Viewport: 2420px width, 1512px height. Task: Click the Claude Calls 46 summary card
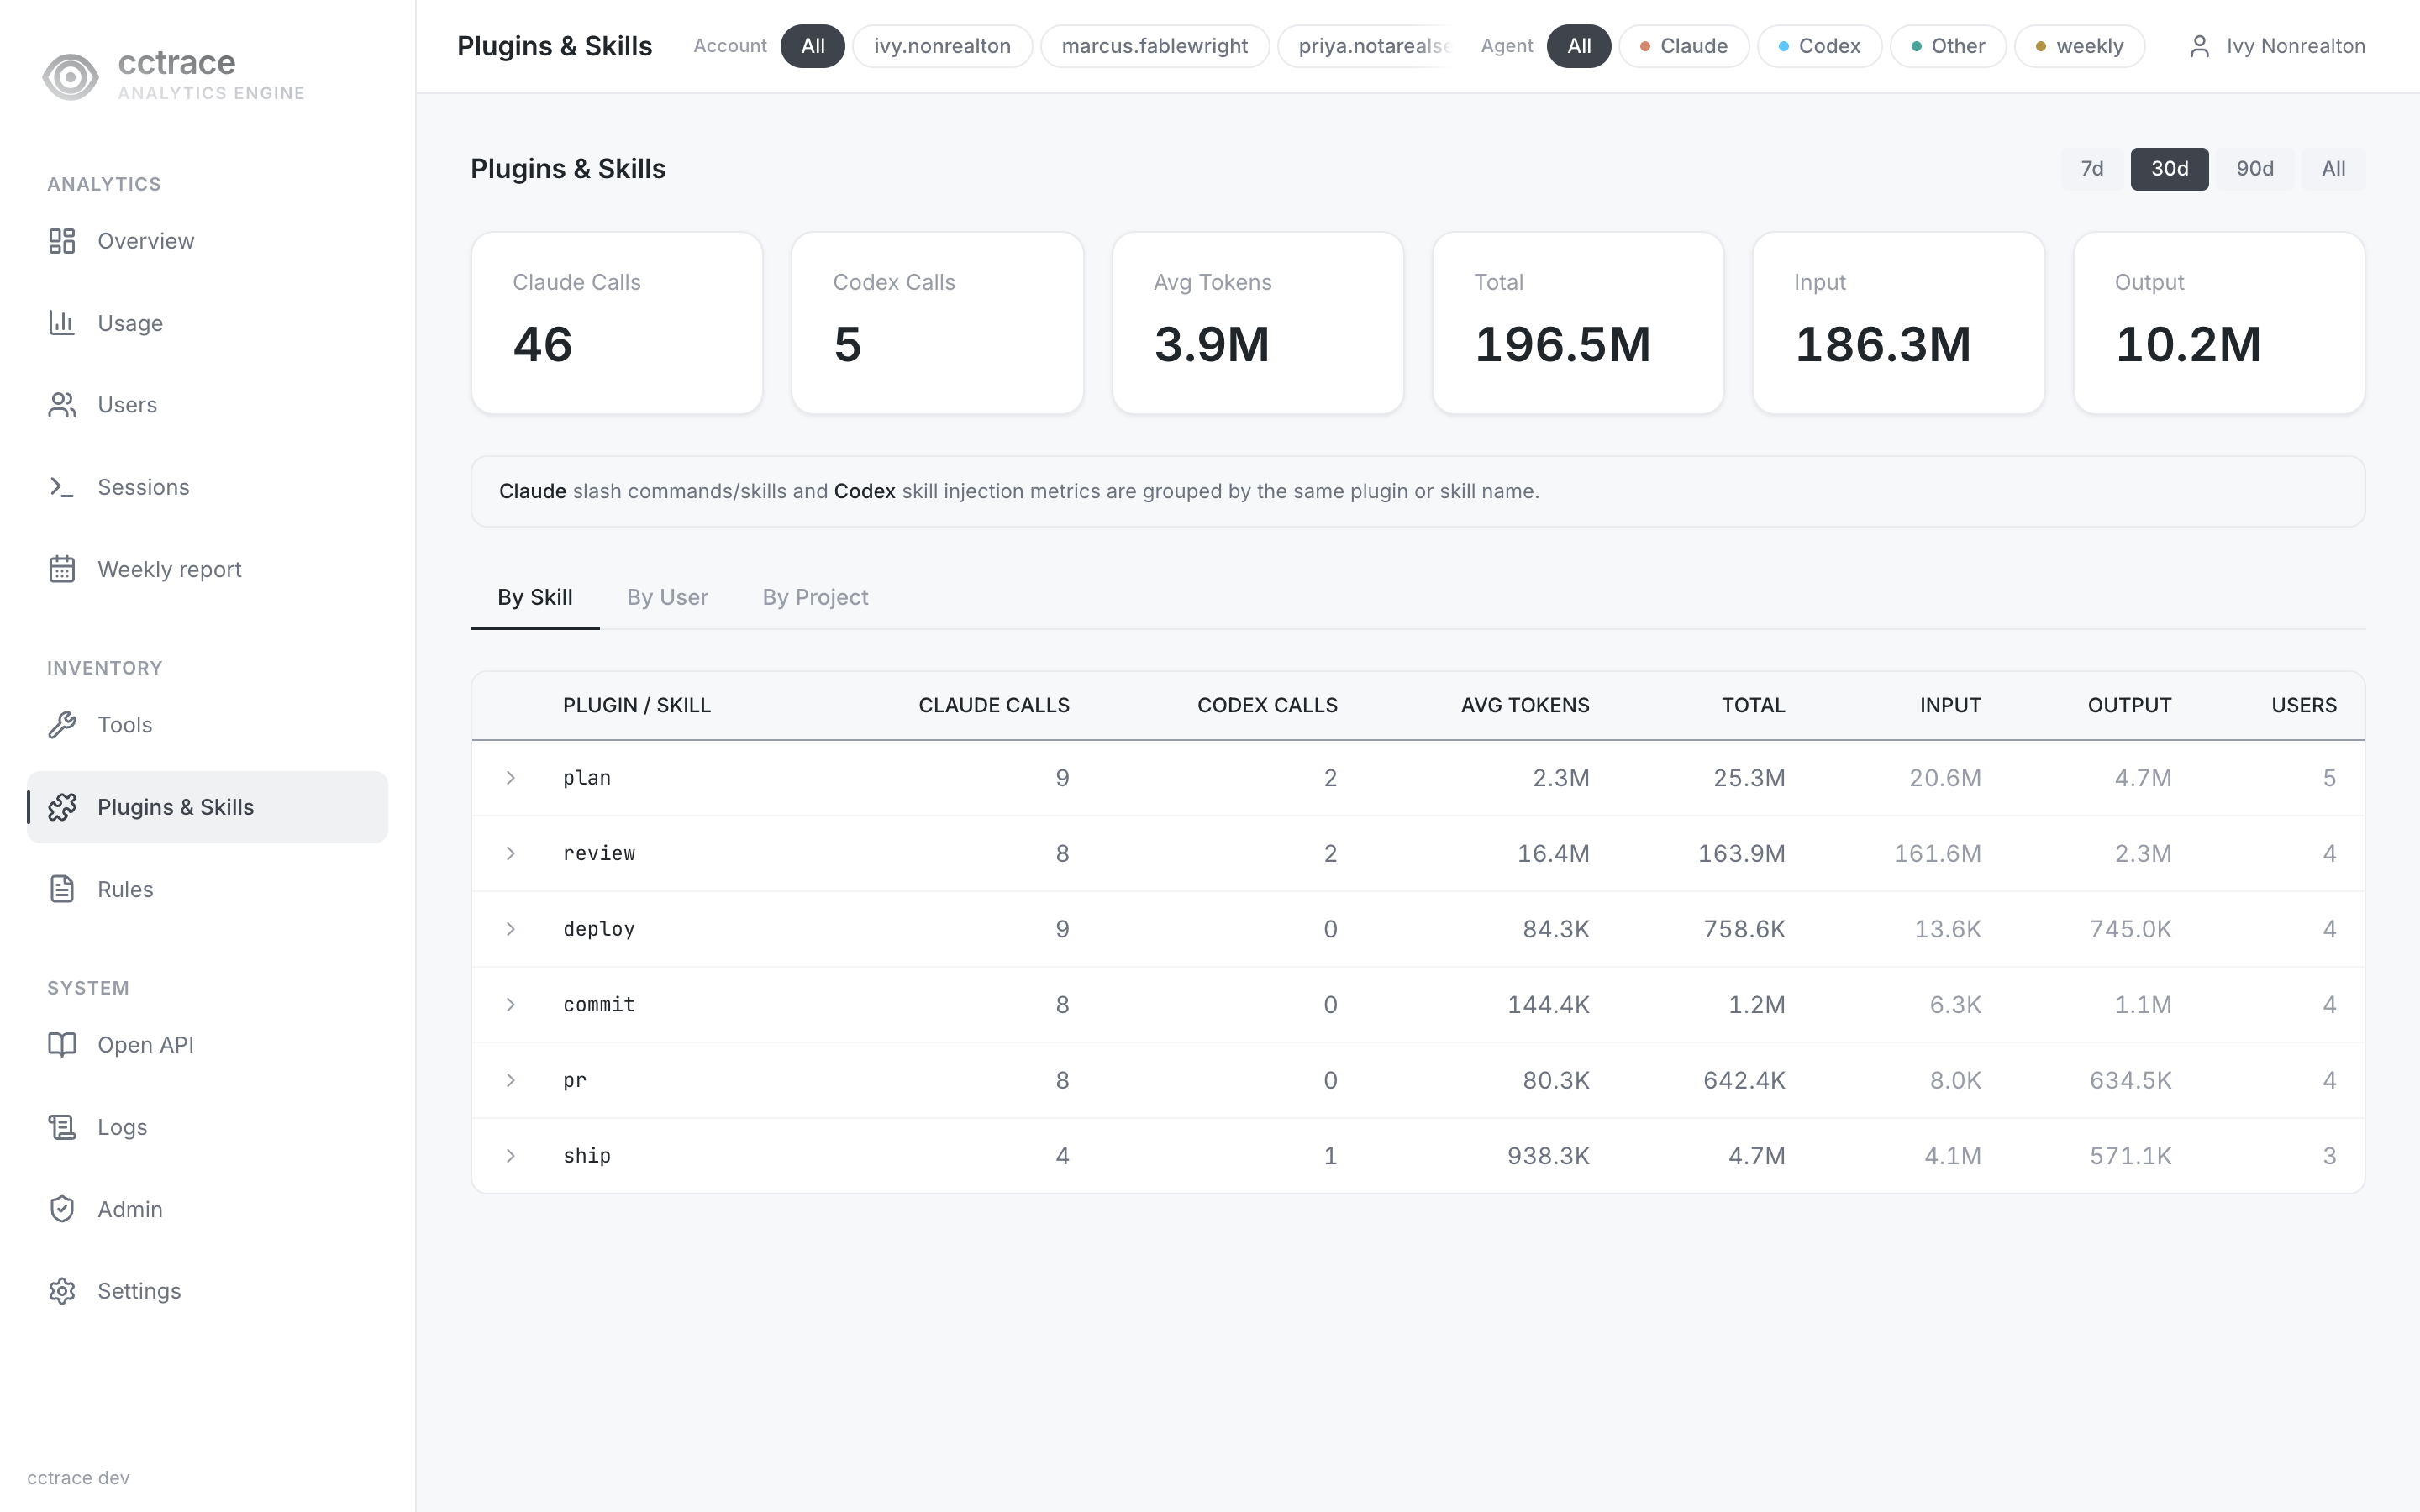[x=617, y=323]
